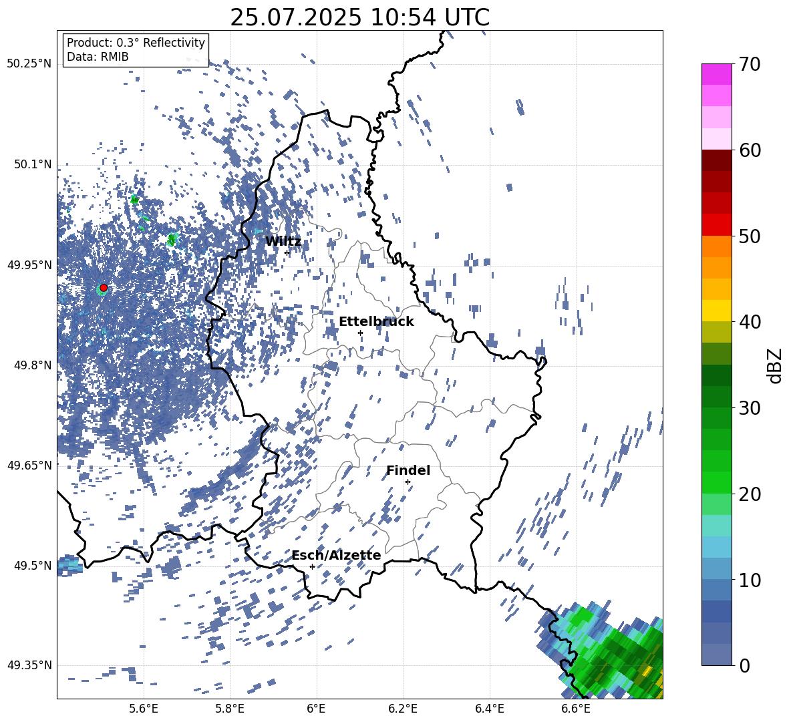
Task: Click the 49.35°N latitude label
Action: [29, 665]
